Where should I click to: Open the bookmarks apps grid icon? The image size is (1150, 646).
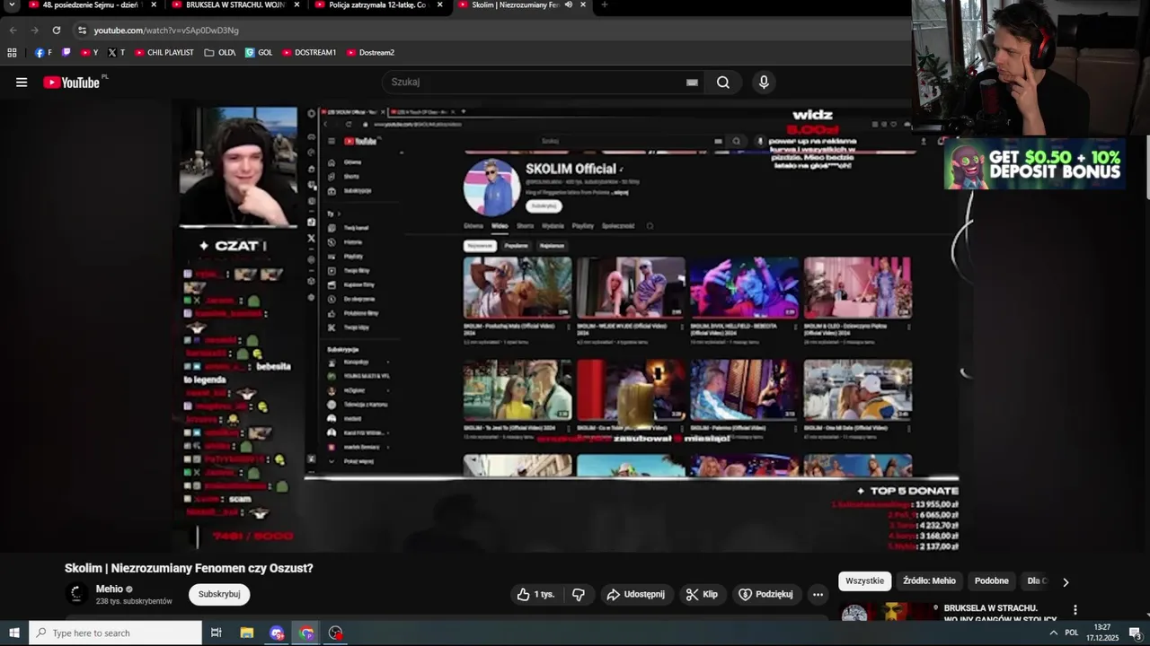pos(12,53)
